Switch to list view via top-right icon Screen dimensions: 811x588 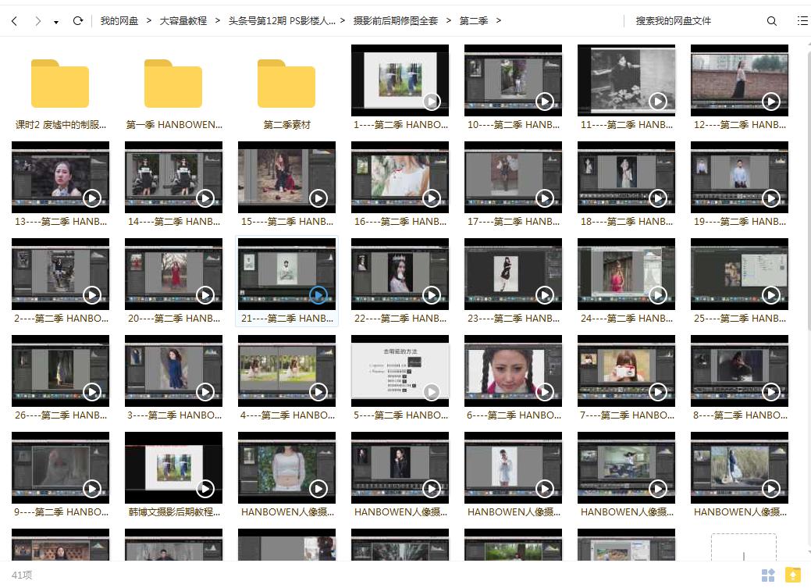click(x=801, y=21)
